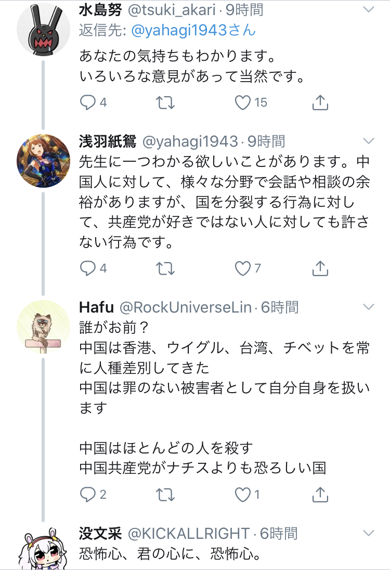Open more options chevron on 浅羽紙鴛's tweet
The image size is (390, 570).
point(368,141)
